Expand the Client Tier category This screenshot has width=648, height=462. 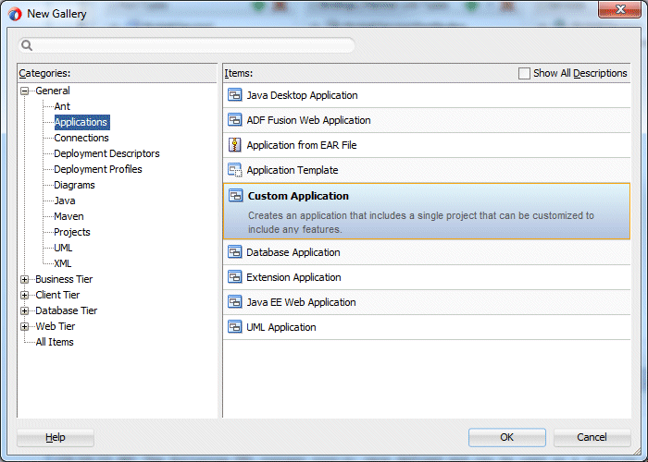25,295
